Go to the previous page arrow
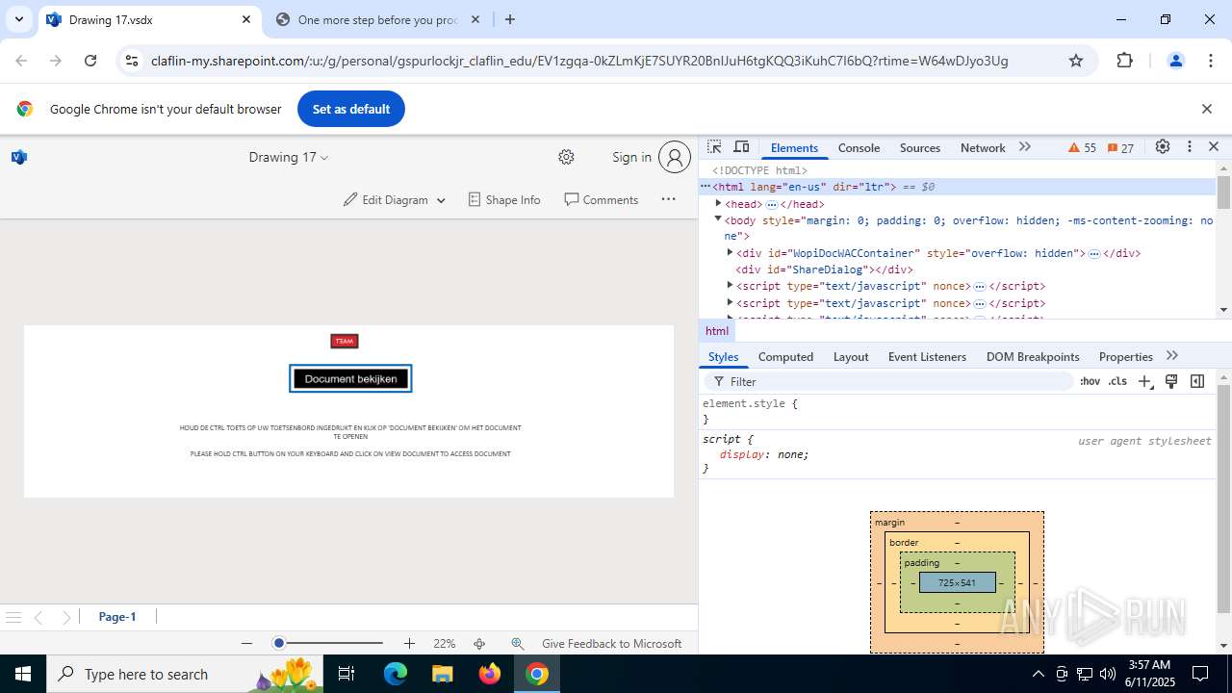 point(38,617)
